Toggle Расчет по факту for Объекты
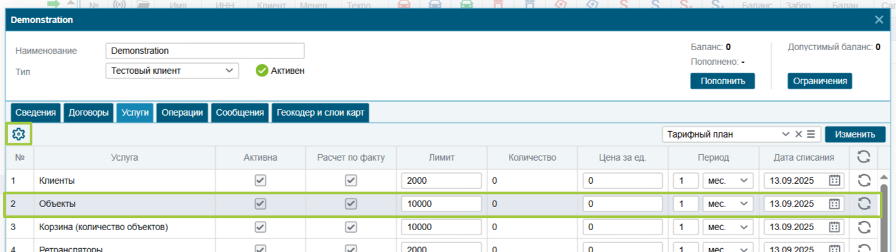This screenshot has width=896, height=252. coord(351,204)
